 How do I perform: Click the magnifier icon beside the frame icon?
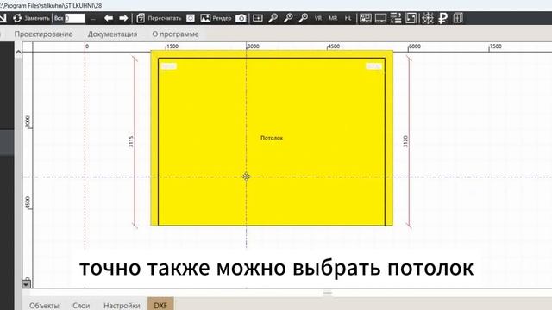(273, 18)
